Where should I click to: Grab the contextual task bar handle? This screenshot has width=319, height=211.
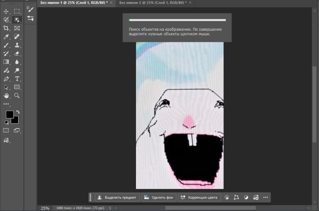(91, 198)
